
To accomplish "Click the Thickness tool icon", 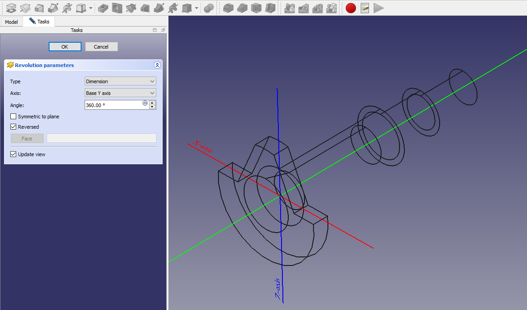I will 270,8.
